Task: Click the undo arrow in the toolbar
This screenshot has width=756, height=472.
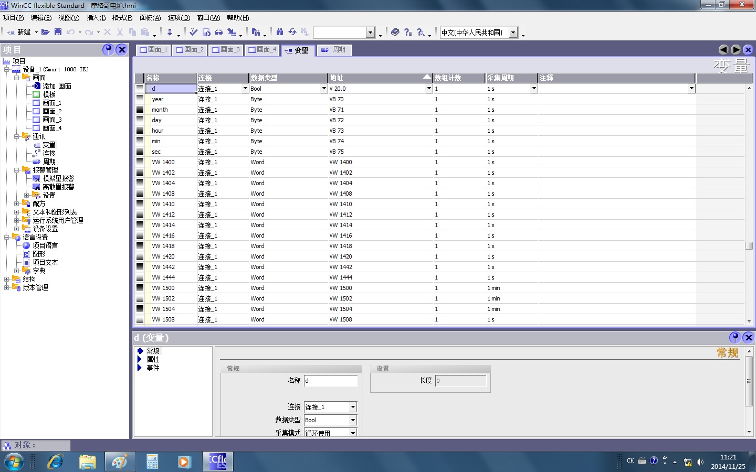Action: 70,33
